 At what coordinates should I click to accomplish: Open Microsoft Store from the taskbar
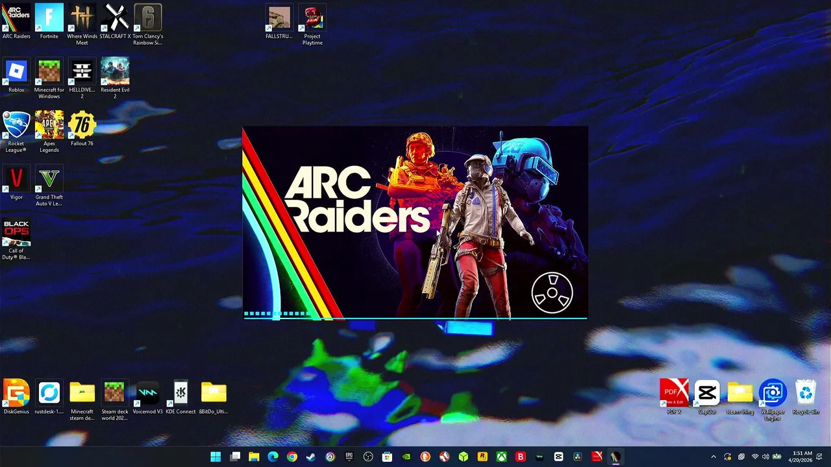[388, 457]
